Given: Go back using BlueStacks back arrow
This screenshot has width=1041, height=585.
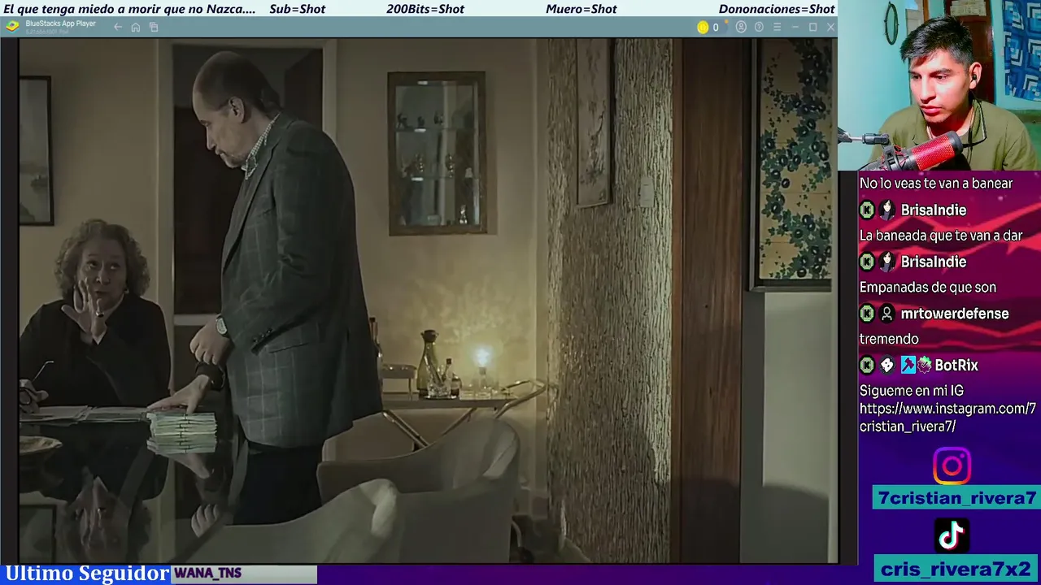Looking at the screenshot, I should (x=118, y=27).
